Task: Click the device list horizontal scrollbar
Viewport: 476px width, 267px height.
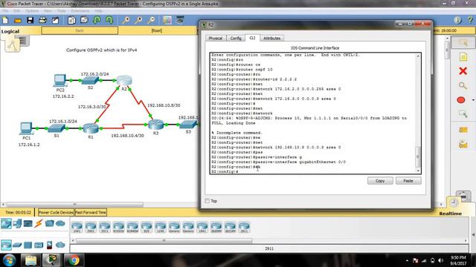Action: 164,240
